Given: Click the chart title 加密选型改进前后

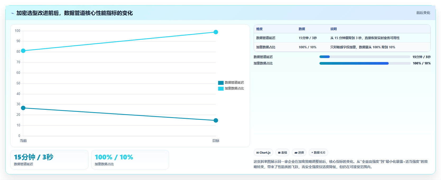Looking at the screenshot, I should pyautogui.click(x=75, y=13).
